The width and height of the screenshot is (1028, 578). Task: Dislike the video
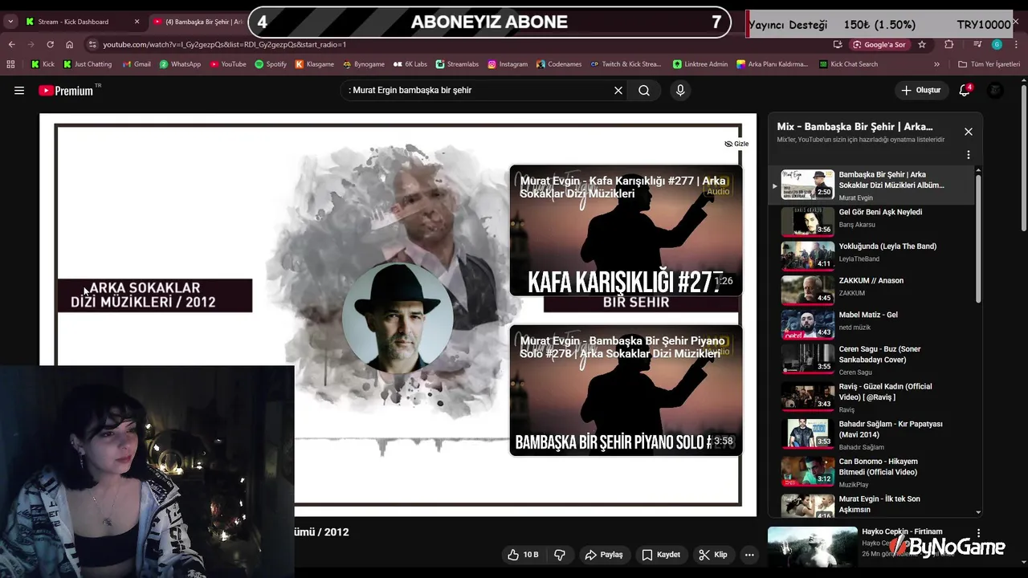560,555
